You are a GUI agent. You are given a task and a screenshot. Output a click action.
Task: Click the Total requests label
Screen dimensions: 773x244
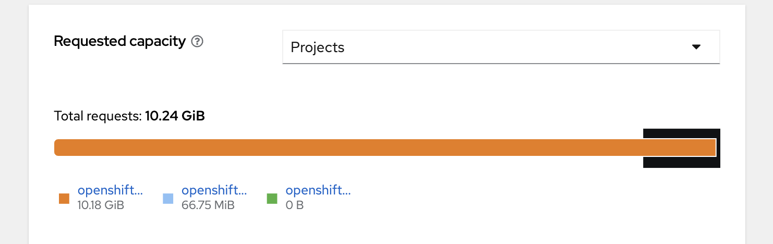point(98,116)
